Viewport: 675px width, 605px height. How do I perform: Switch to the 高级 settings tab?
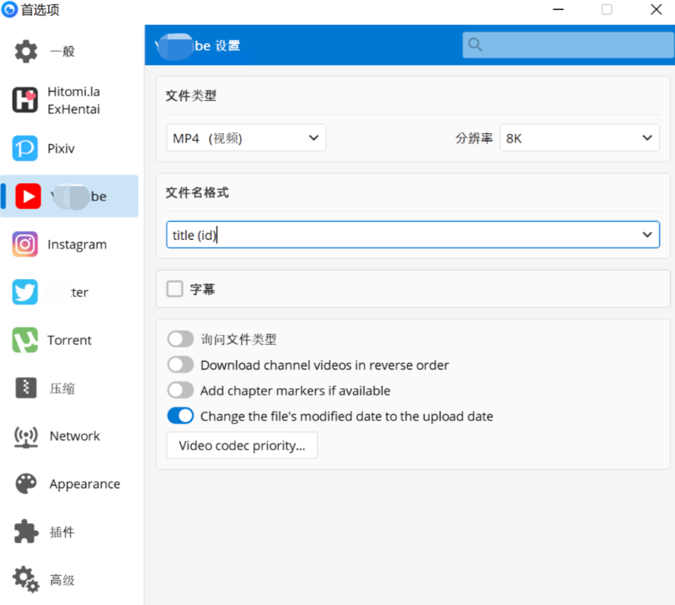pos(69,580)
